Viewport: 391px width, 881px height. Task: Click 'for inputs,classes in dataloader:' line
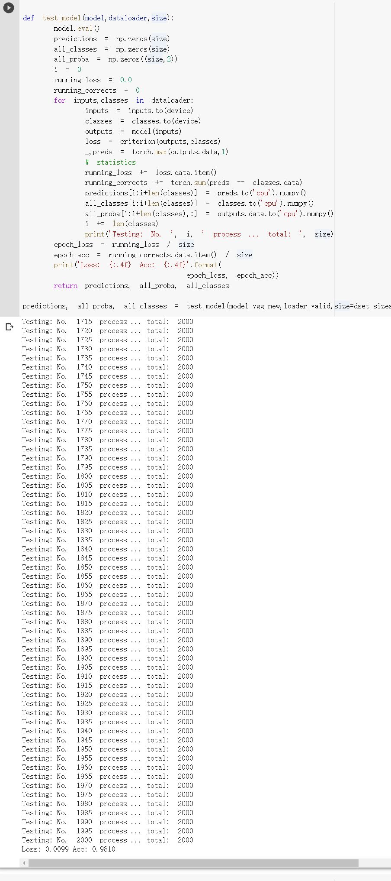coord(123,100)
